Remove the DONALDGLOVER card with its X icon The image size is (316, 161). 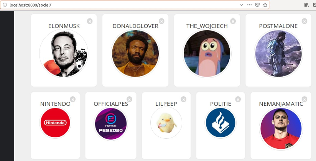(161, 21)
